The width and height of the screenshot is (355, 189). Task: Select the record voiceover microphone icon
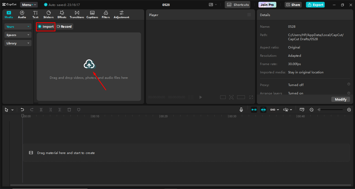[241, 109]
